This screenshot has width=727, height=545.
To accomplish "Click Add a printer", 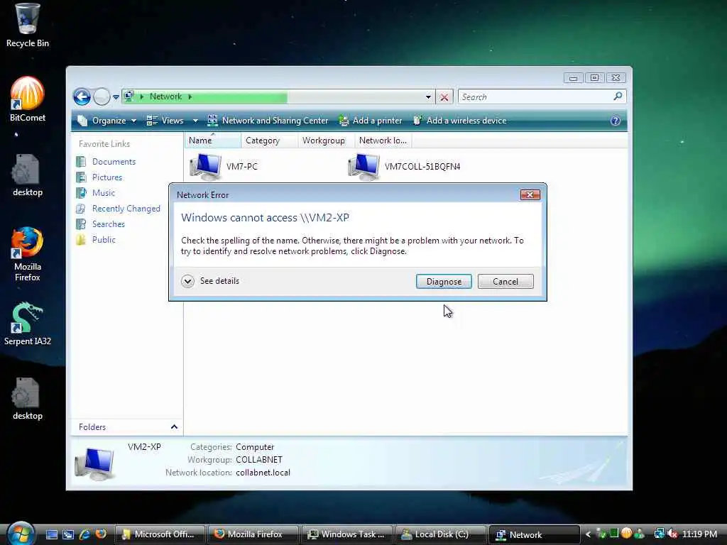I will coord(371,121).
